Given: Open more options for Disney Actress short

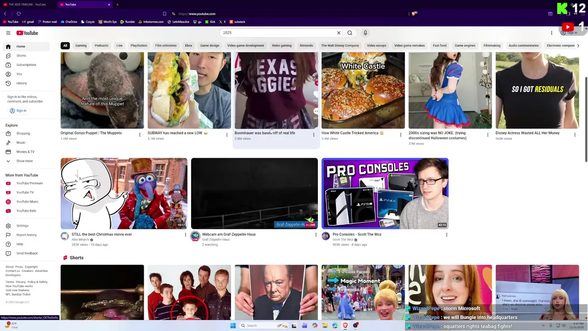Looking at the screenshot, I should [575, 135].
